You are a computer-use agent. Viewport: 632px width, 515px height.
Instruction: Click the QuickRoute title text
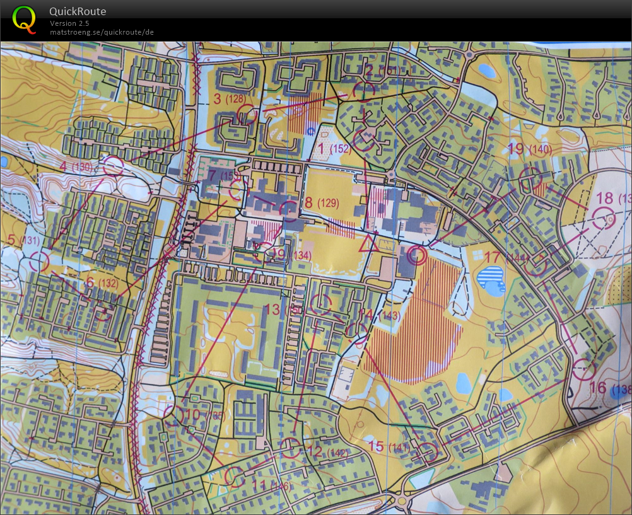coord(78,11)
